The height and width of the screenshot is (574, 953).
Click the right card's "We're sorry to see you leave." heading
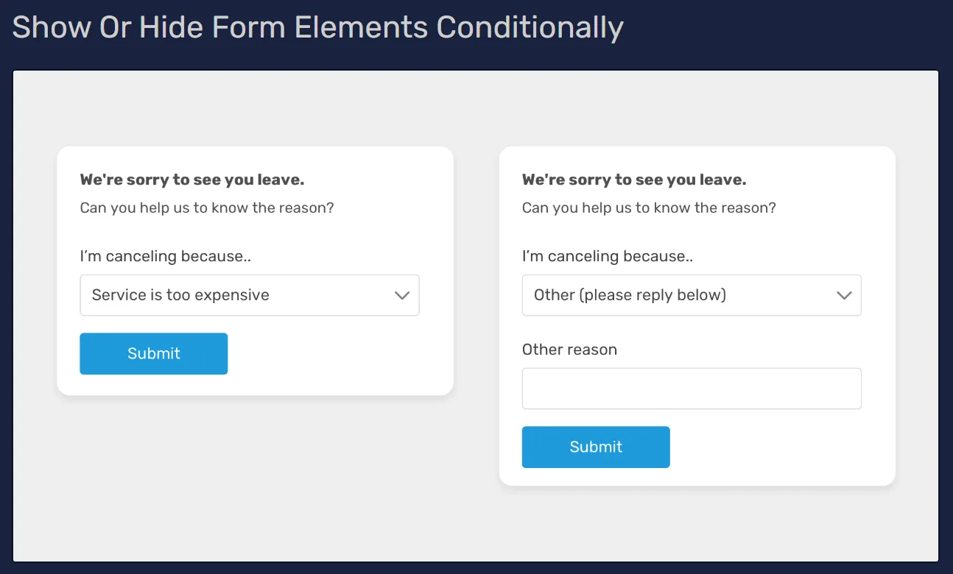[x=633, y=180]
